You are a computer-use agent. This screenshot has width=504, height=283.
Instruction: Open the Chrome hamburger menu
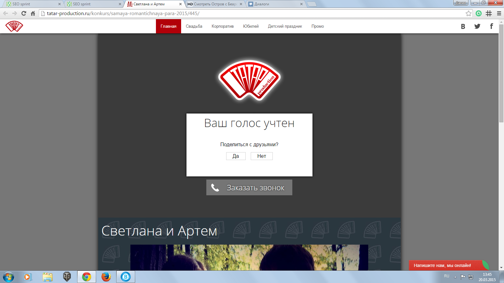(x=499, y=13)
